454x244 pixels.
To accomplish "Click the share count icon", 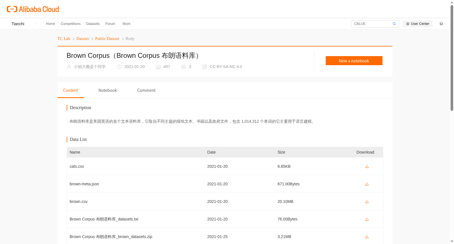I will [x=184, y=67].
